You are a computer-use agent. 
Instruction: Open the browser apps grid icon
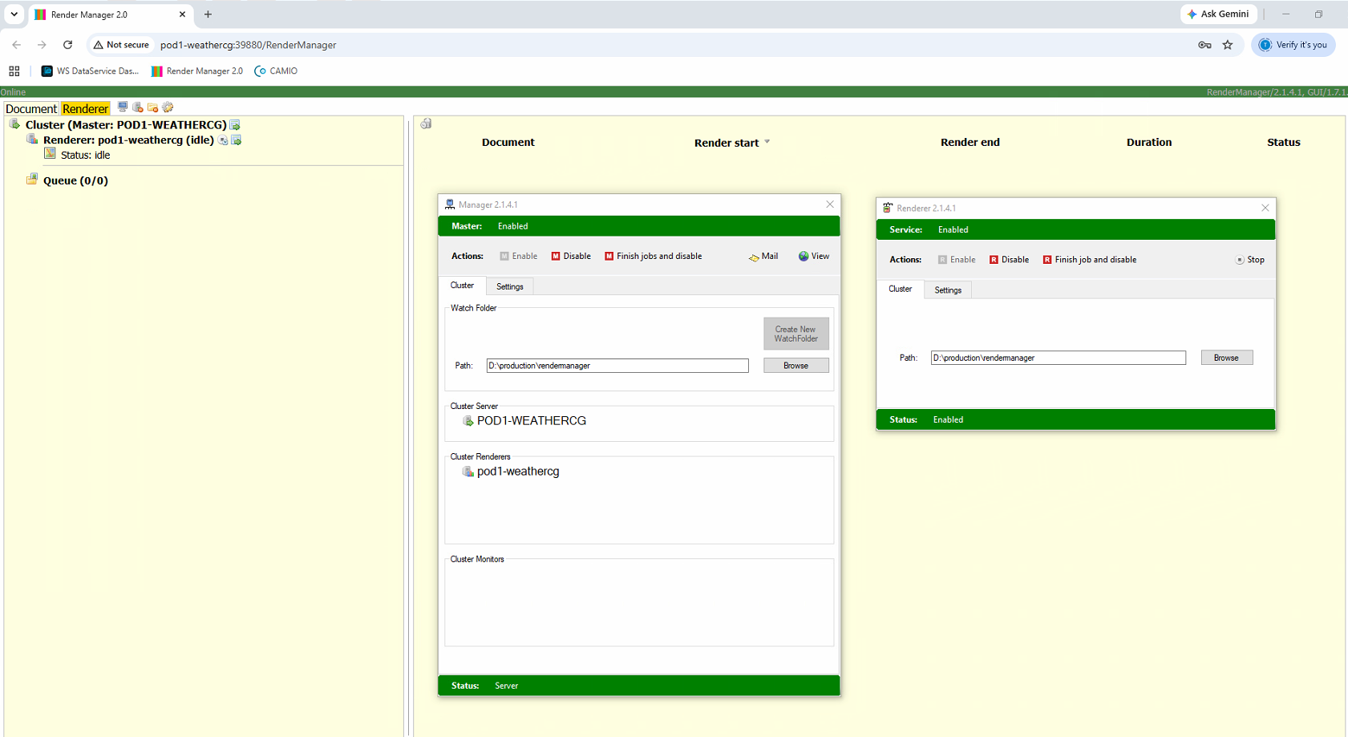pos(14,71)
